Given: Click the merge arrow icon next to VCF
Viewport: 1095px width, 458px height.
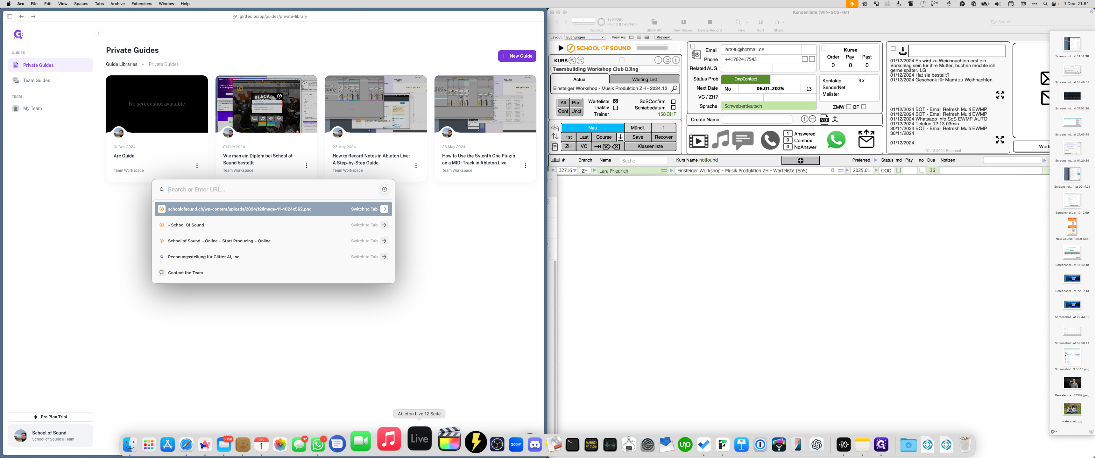Looking at the screenshot, I should coord(835,119).
